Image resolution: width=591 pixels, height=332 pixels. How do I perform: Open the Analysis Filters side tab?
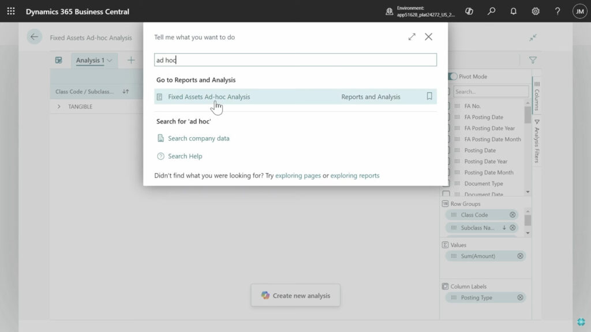tap(537, 141)
